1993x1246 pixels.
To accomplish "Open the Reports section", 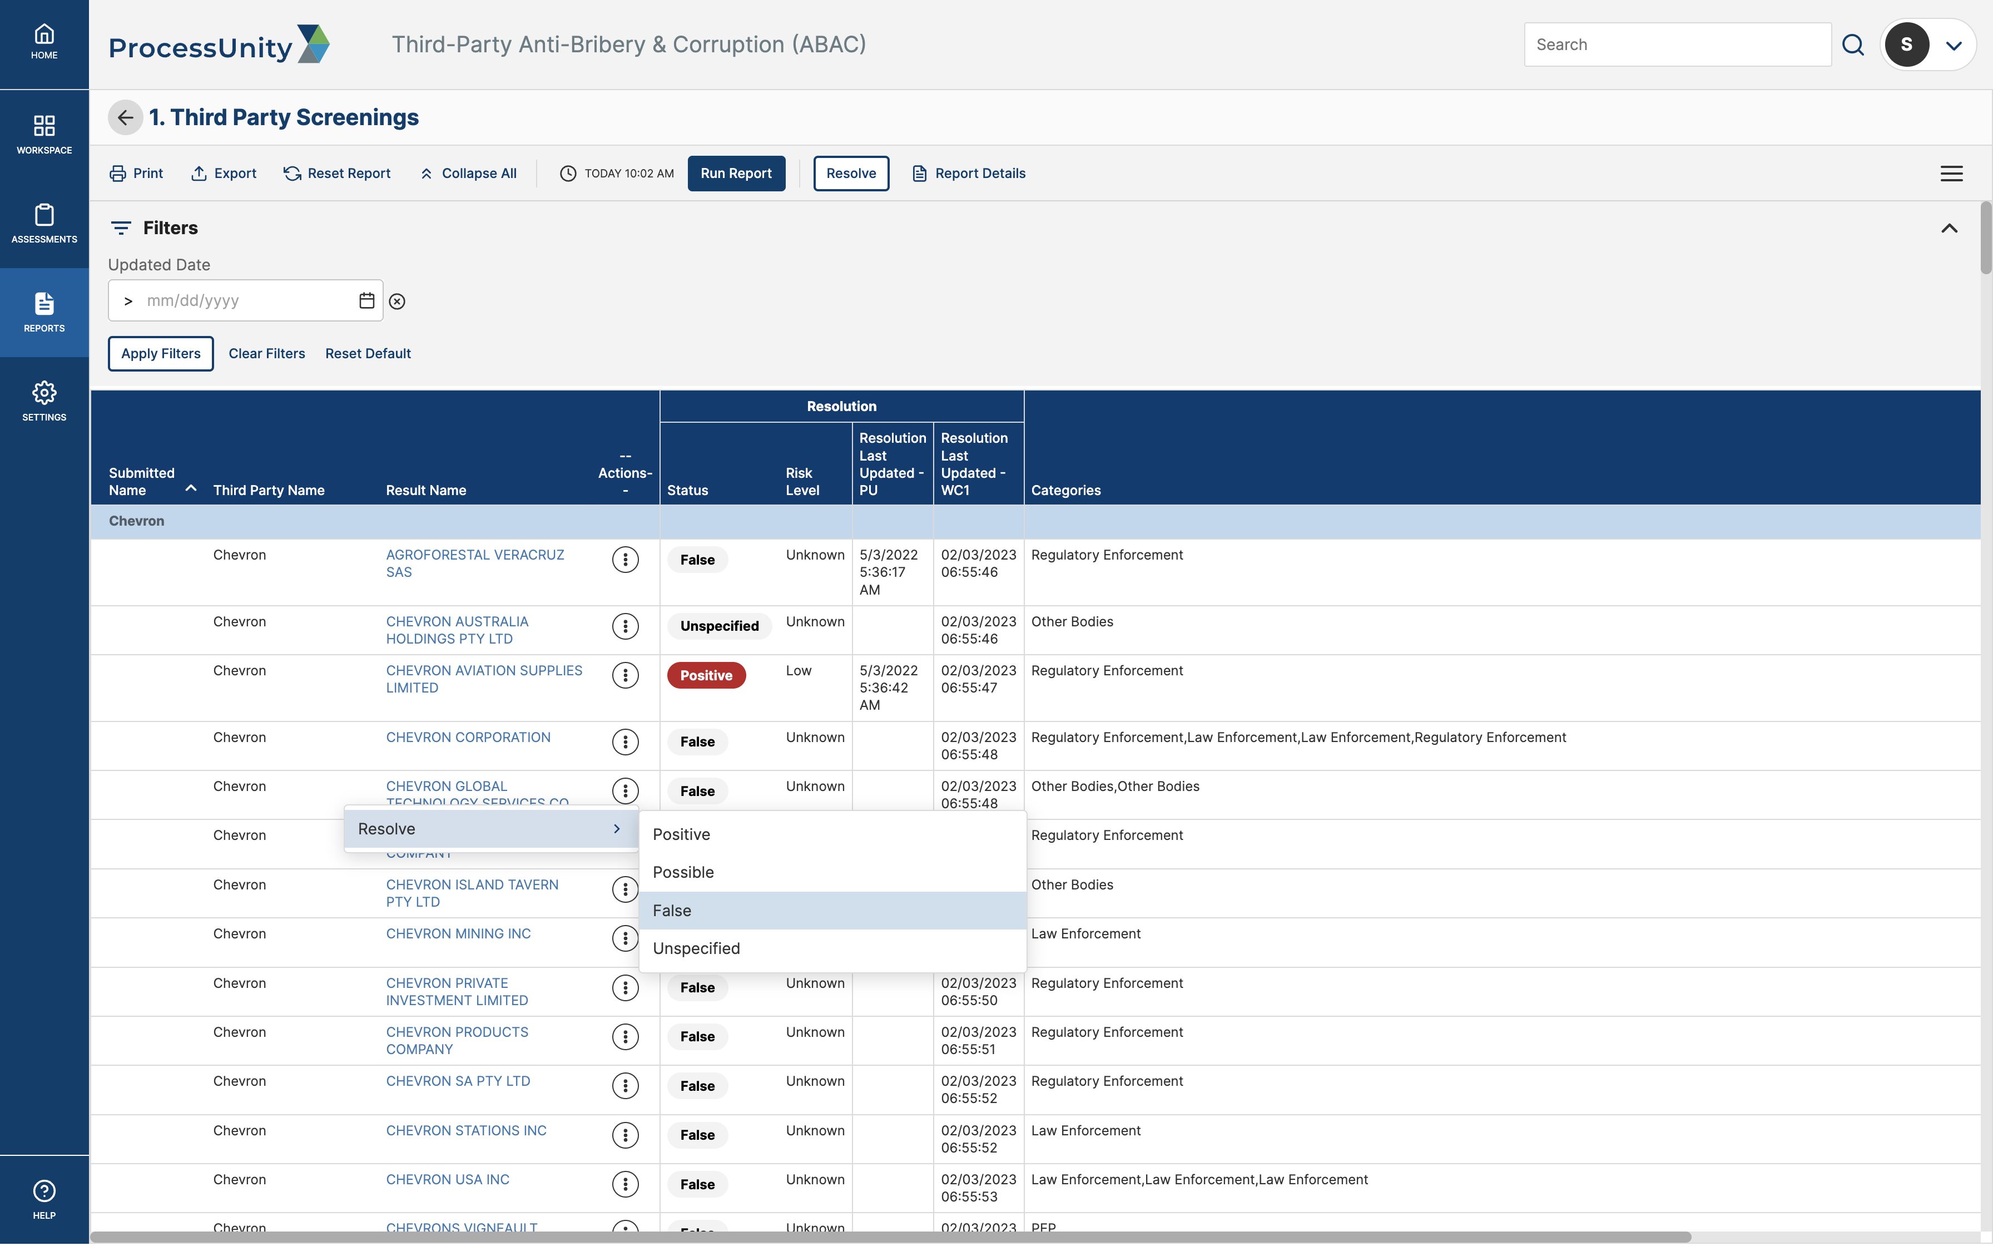I will [44, 312].
